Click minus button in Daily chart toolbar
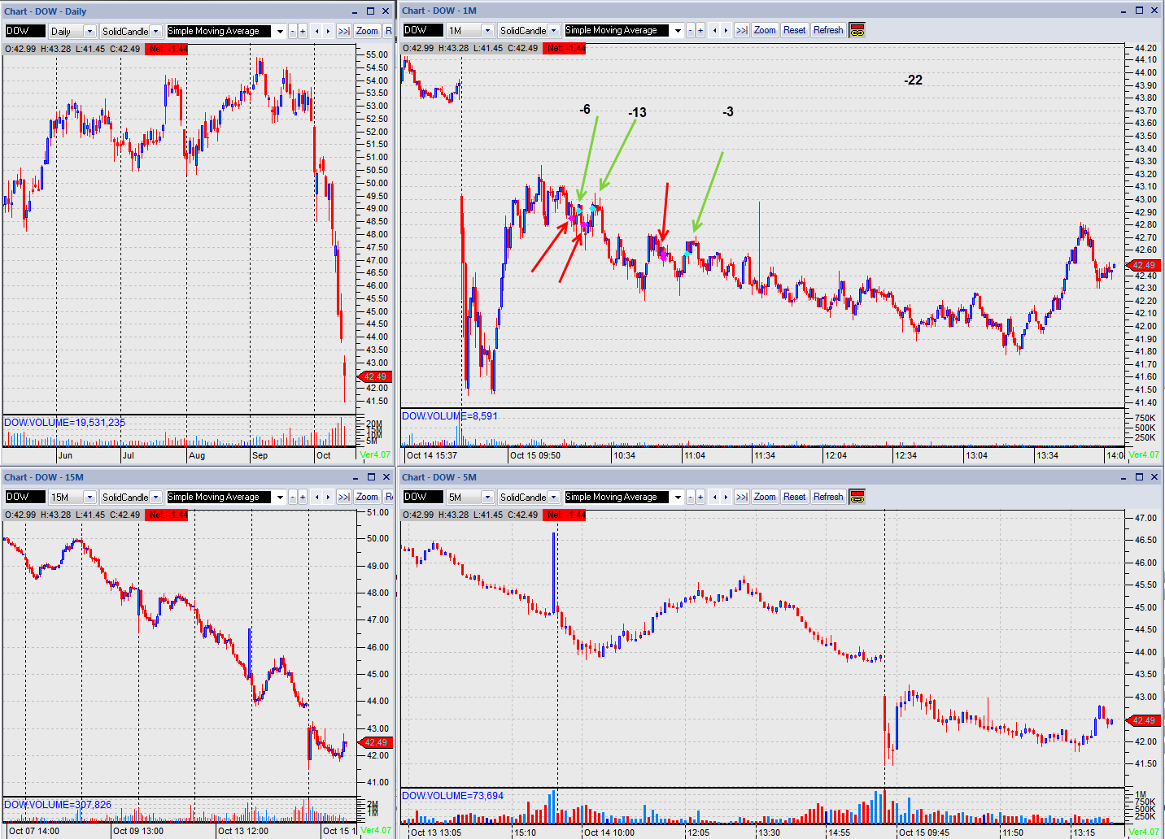 [292, 31]
